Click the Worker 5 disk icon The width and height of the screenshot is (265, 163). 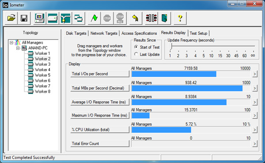30,75
